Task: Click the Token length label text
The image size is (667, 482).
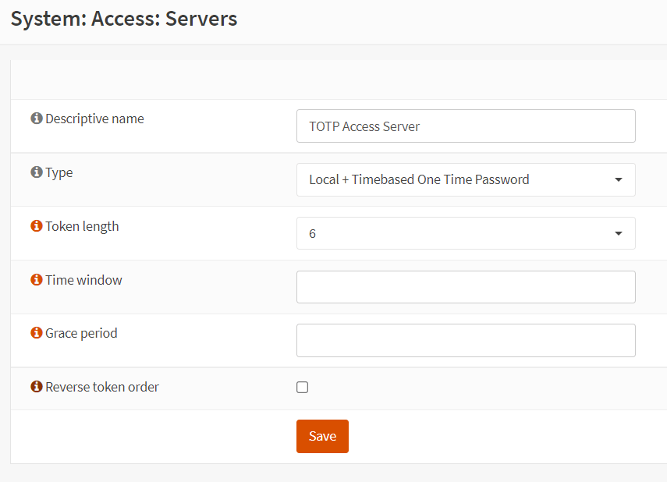Action: coord(82,226)
